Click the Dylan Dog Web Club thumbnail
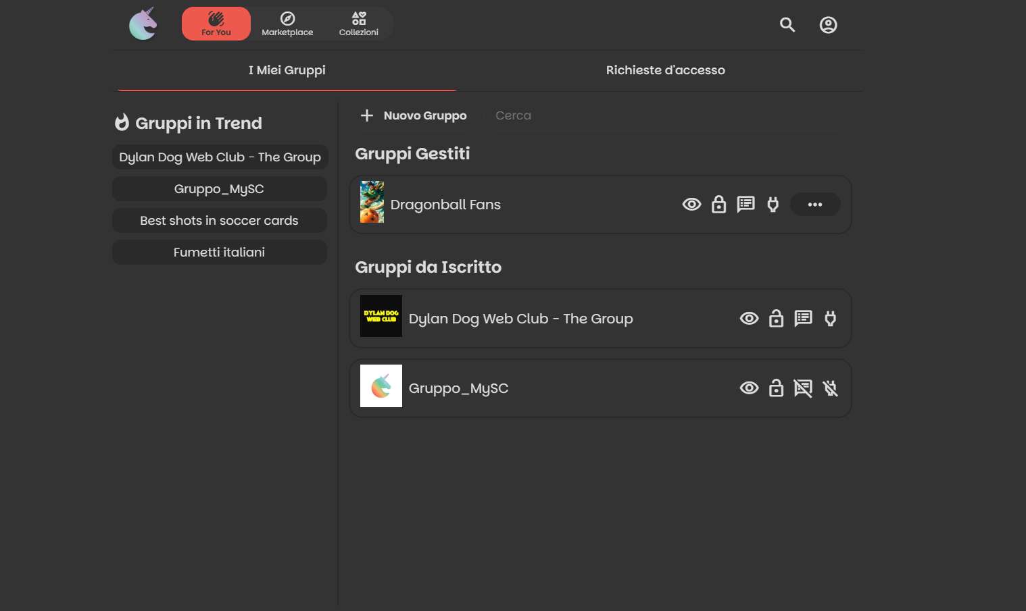 tap(381, 316)
